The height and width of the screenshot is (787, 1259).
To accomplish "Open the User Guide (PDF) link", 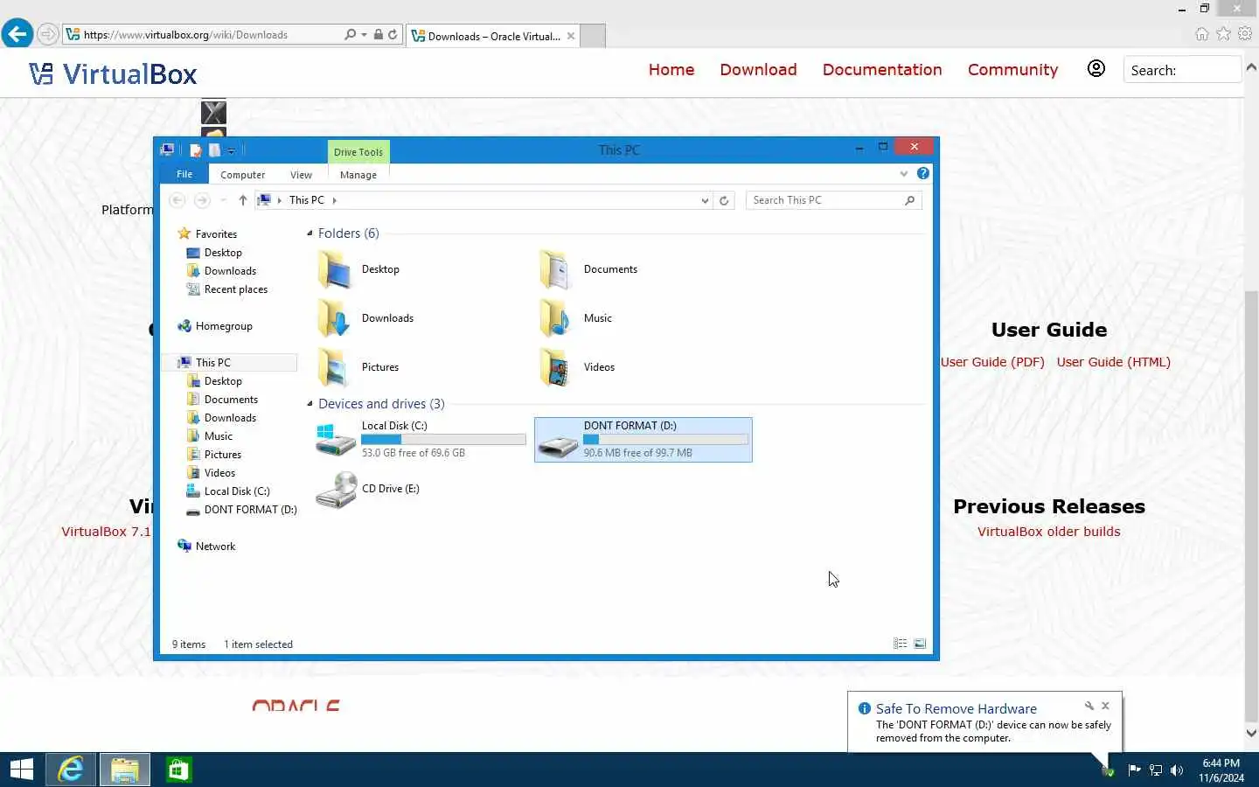I will [x=992, y=362].
